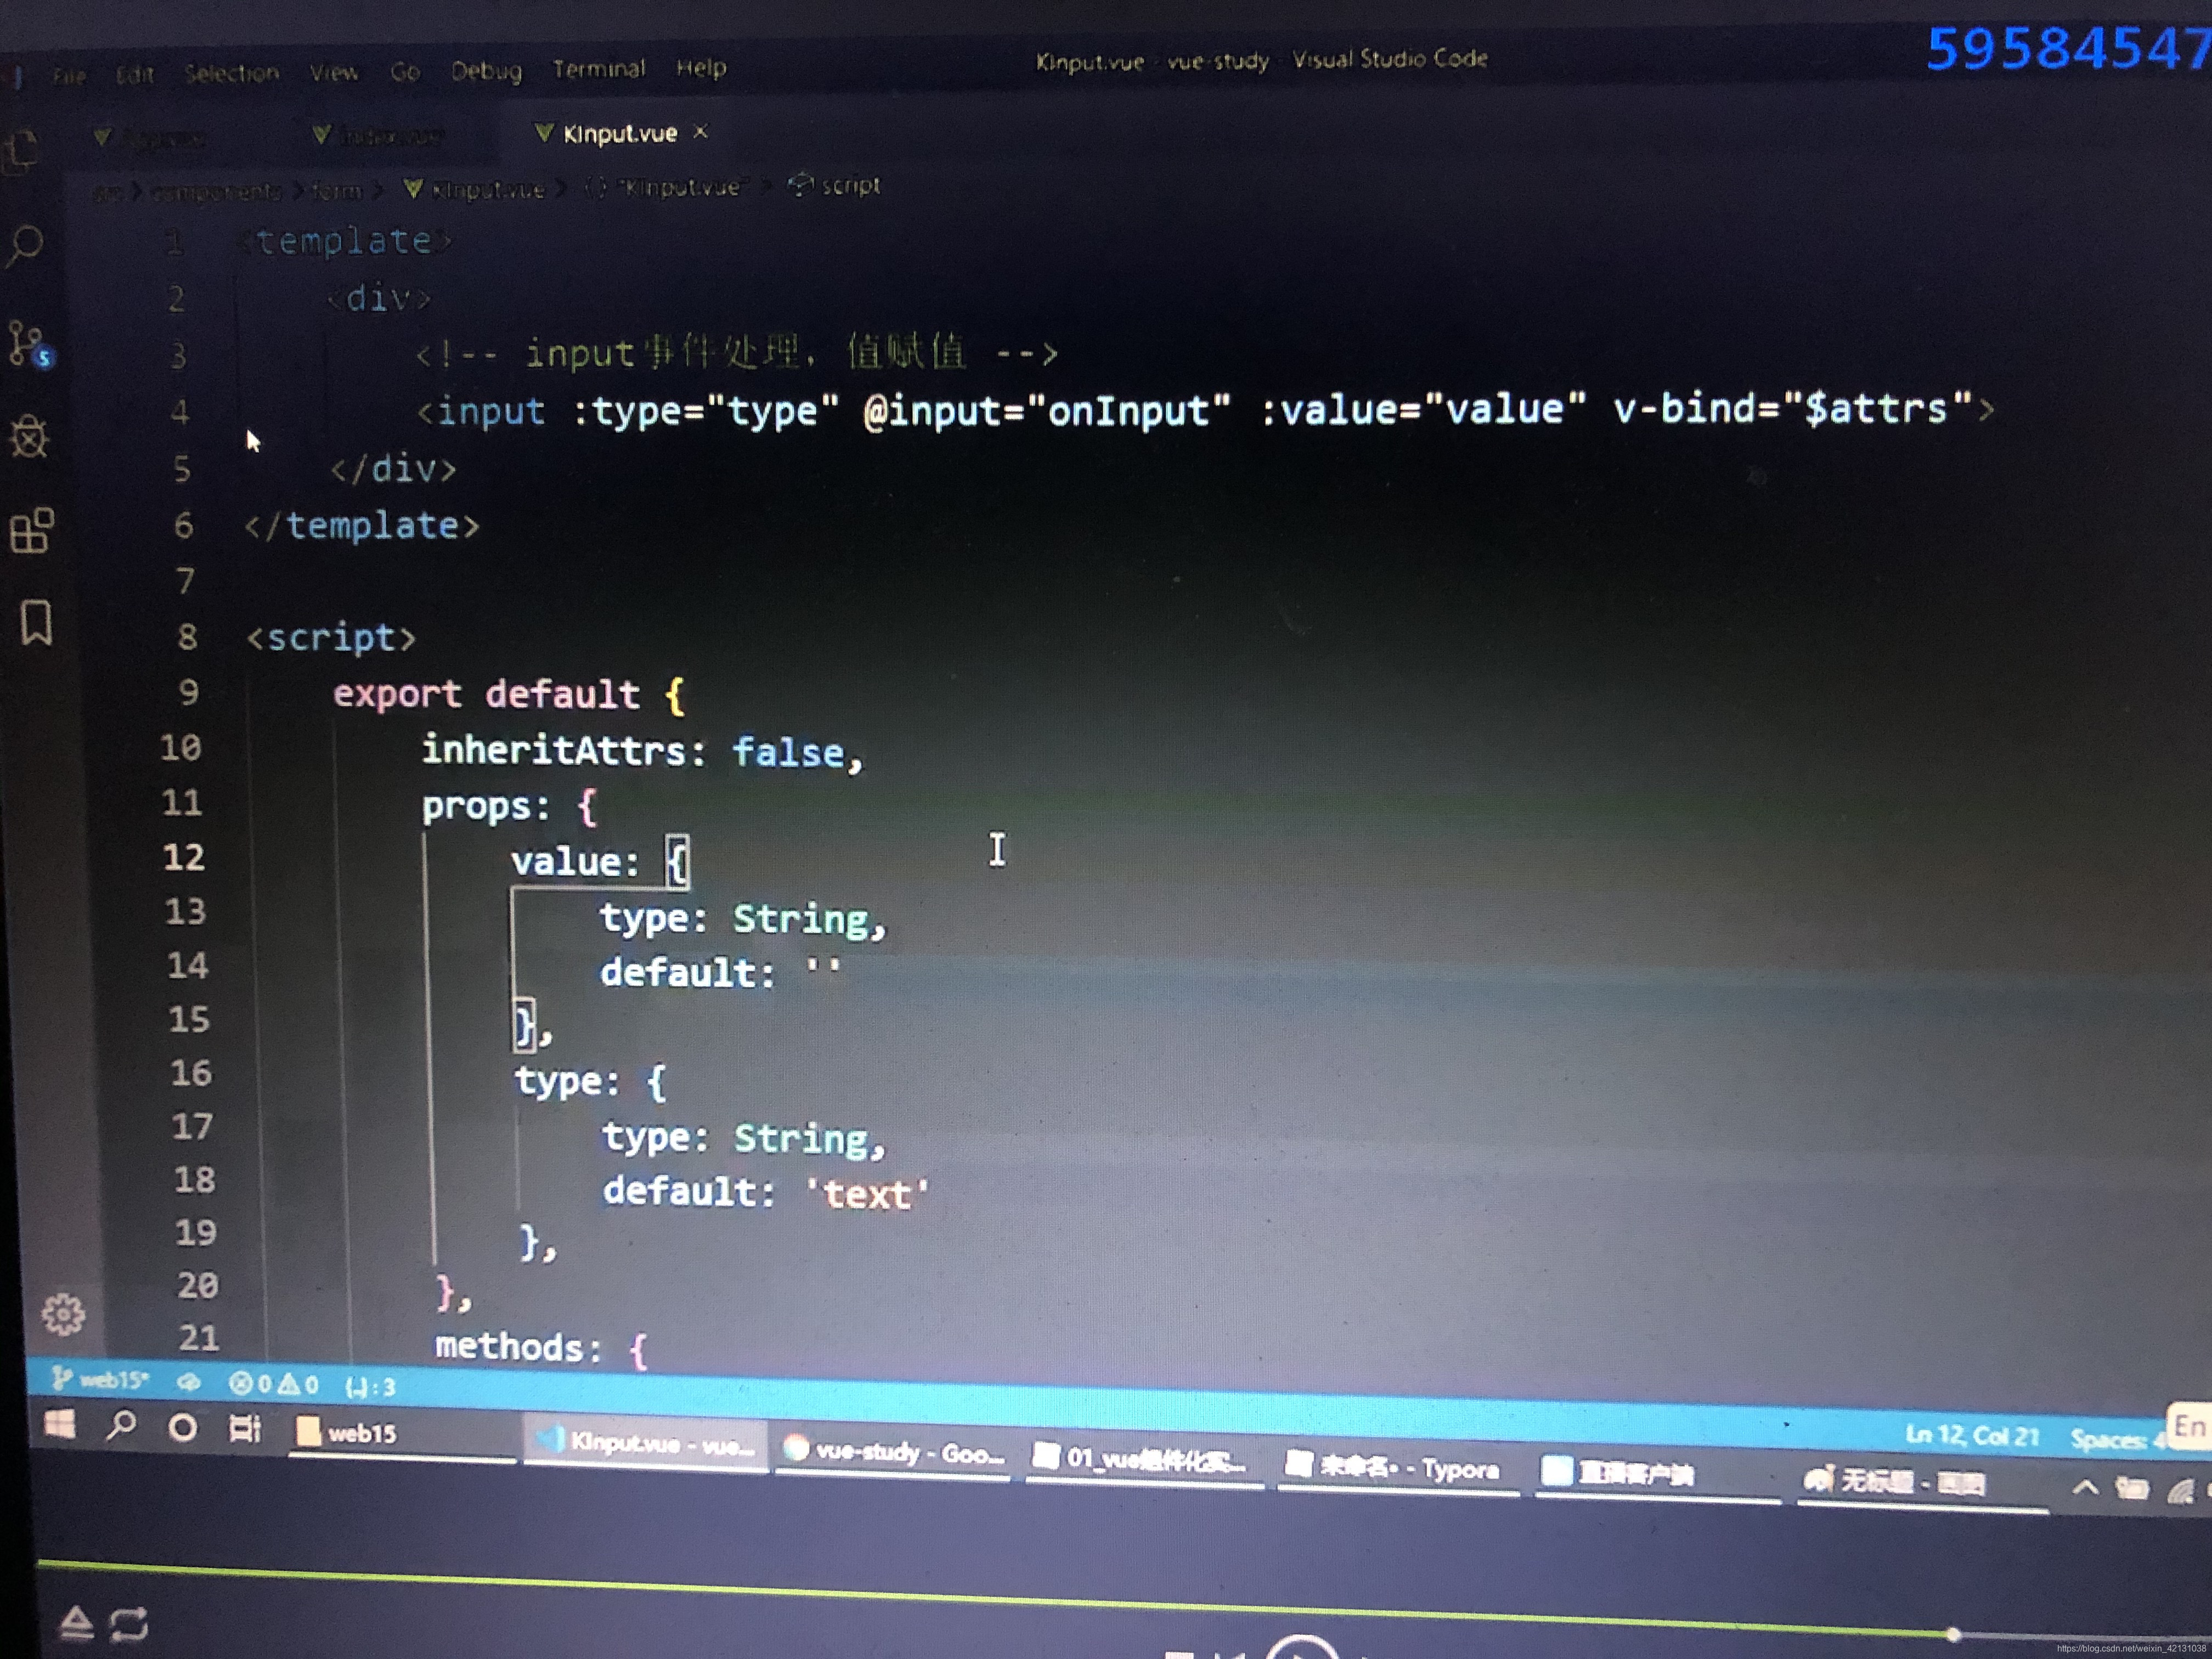Viewport: 2212px width, 1659px height.
Task: Open the Debug view bug icon
Action: [29, 437]
